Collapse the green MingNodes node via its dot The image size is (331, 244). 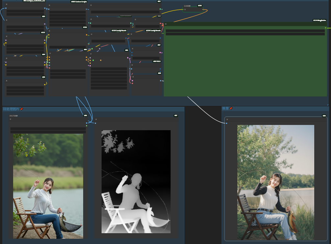click(x=166, y=24)
